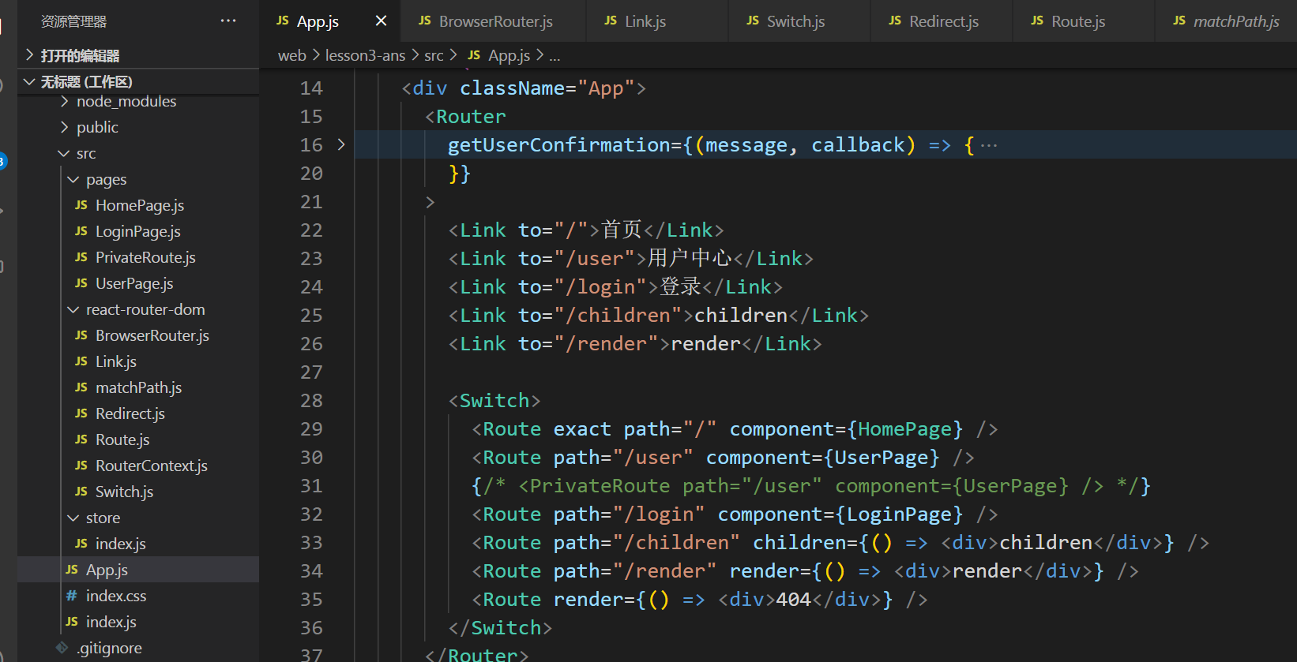Click the JS icon of HomePage.js file
1297x662 pixels.
[x=81, y=205]
